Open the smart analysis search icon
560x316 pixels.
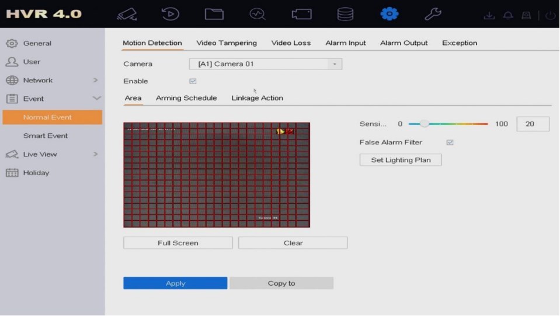pos(258,14)
